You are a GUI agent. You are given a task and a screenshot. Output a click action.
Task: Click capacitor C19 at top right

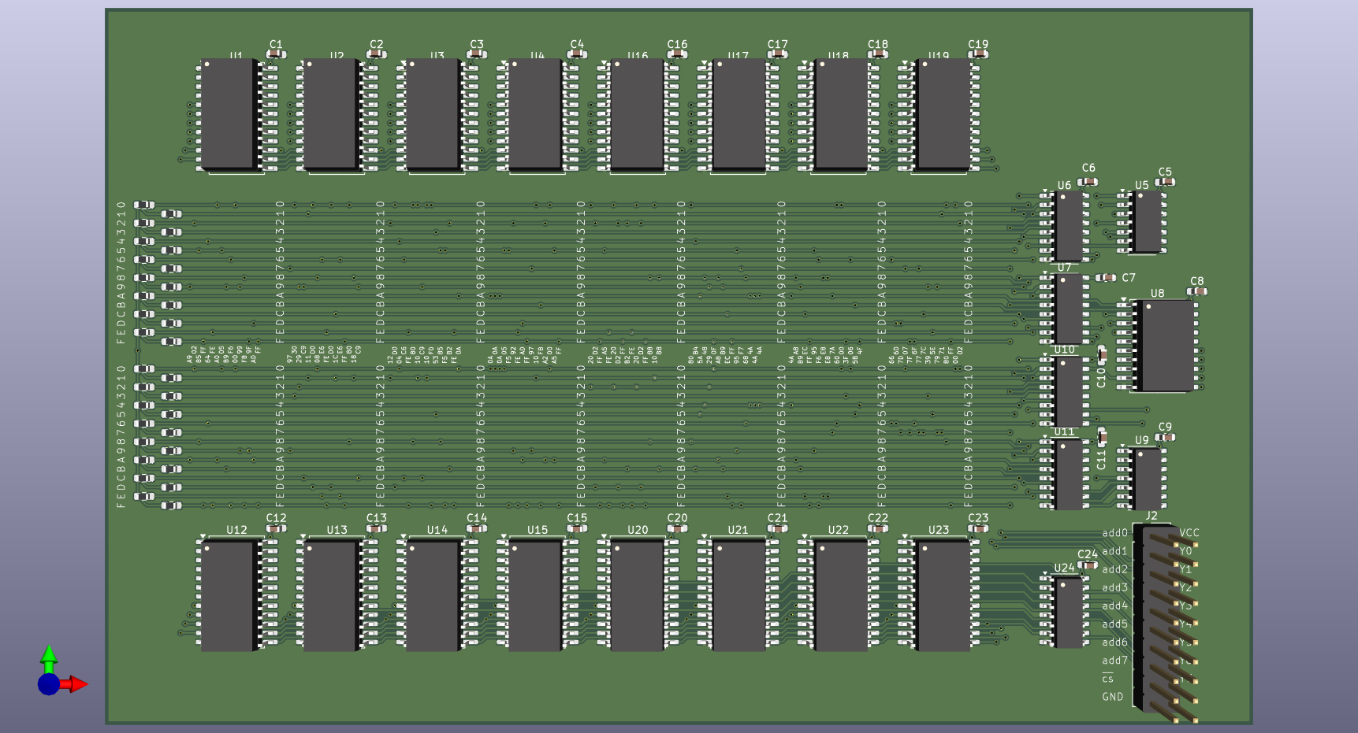[x=978, y=54]
